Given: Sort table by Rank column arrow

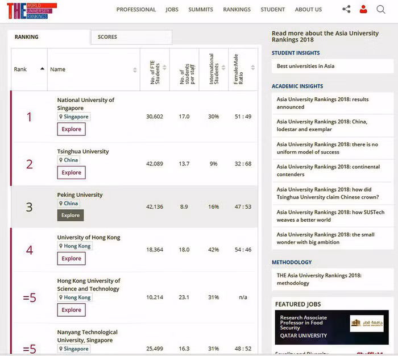Looking at the screenshot, I should (42, 69).
